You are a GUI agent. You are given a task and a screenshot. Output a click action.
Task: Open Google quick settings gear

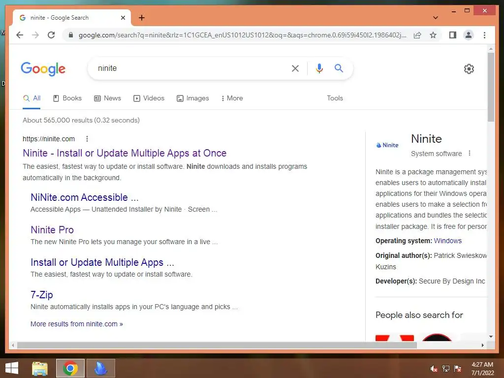point(469,68)
